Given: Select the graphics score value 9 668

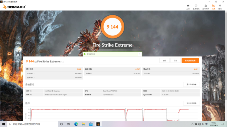Looking at the screenshot, I should click(79, 69).
